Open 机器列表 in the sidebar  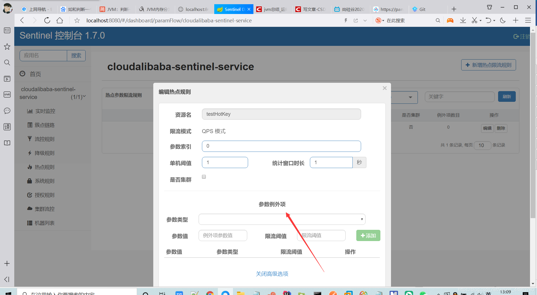pos(41,223)
